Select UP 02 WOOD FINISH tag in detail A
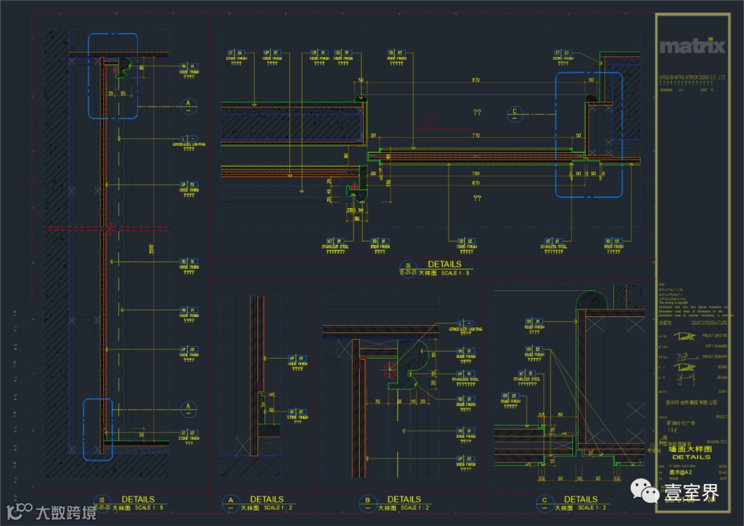Screen dimensions: 744x526 [x=298, y=363]
